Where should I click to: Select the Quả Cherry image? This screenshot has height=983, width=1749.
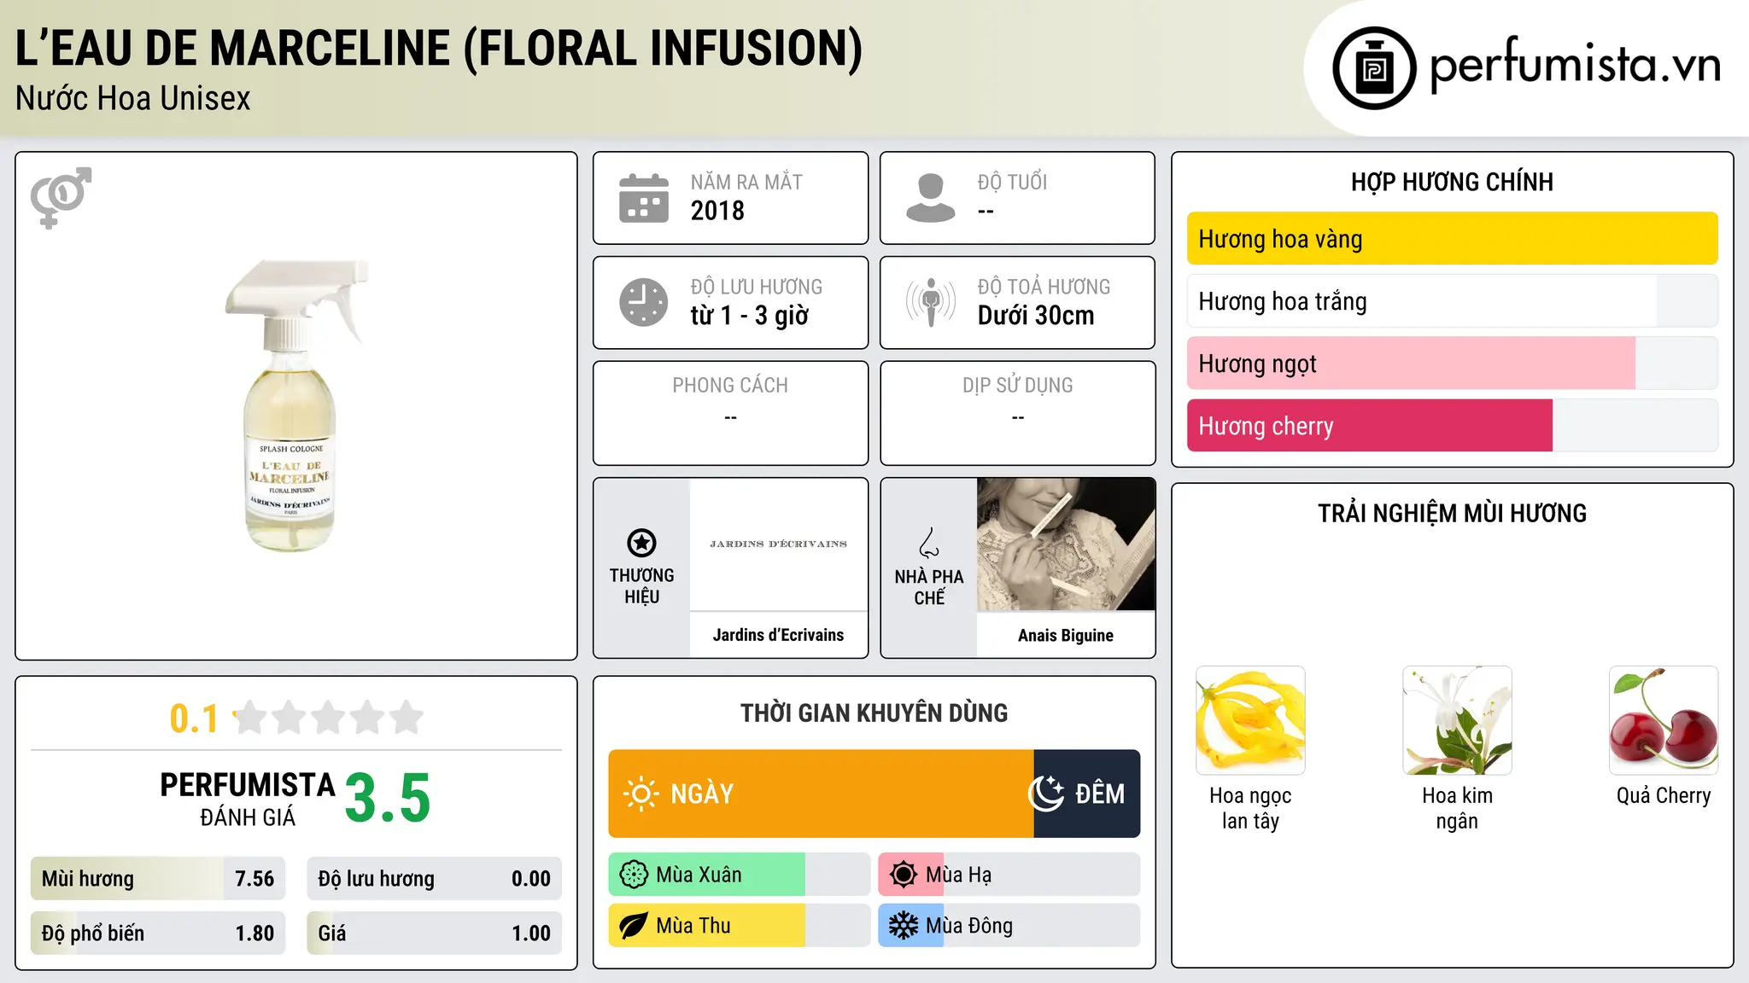pos(1664,720)
